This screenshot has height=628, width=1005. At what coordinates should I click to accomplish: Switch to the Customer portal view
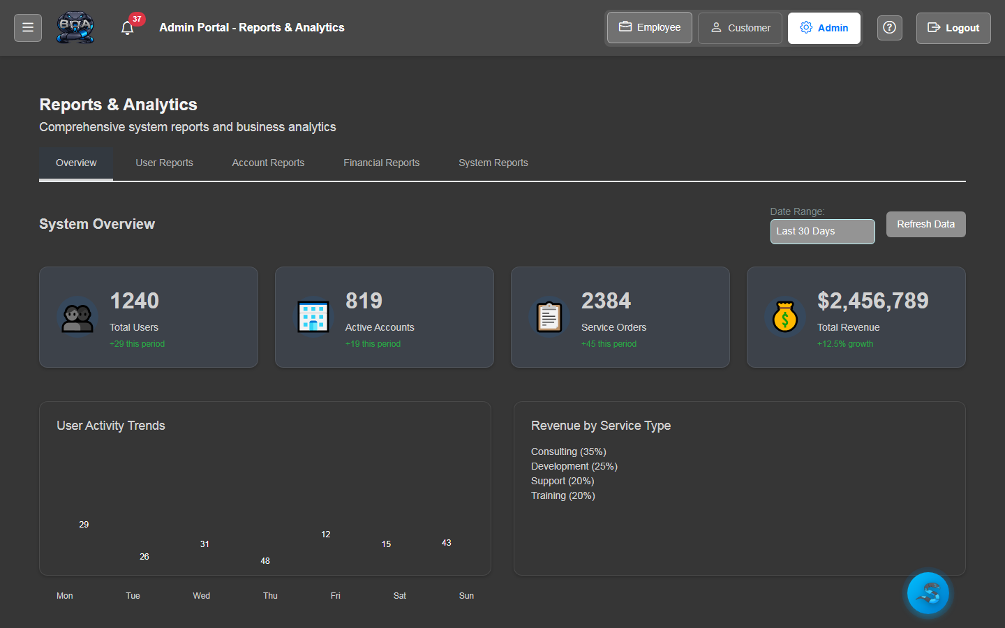click(740, 28)
